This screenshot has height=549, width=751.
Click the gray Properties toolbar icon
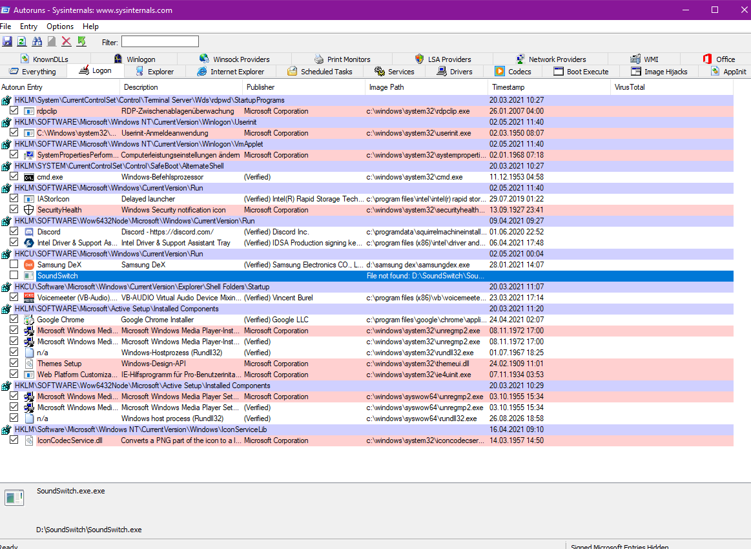pos(52,42)
